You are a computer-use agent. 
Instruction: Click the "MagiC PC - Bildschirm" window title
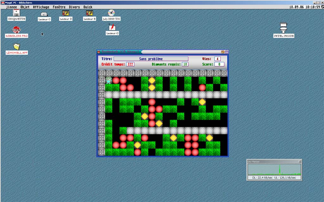pyautogui.click(x=18, y=3)
